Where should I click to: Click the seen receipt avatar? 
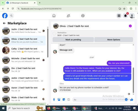129,94
